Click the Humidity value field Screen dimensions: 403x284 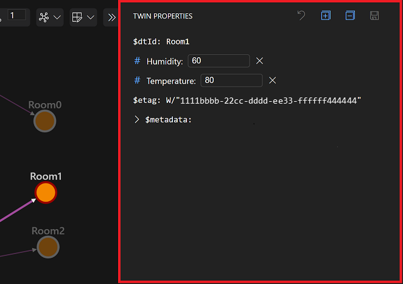click(x=219, y=61)
